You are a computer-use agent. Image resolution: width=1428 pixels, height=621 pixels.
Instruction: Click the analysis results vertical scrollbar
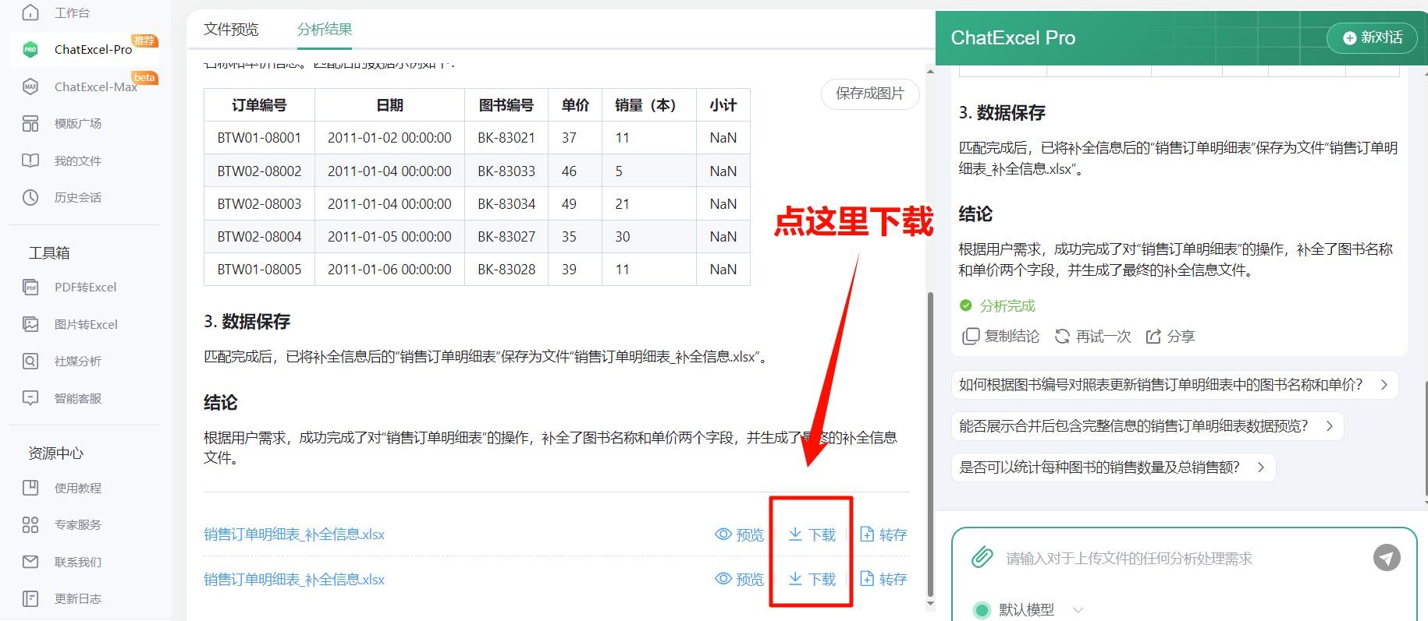929,436
